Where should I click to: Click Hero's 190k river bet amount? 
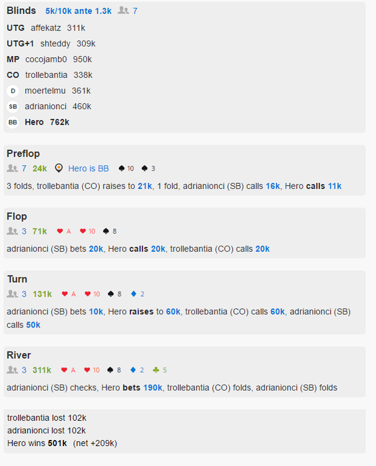152,387
